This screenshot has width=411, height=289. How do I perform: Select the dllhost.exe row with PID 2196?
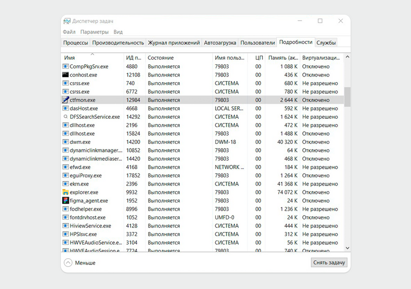pyautogui.click(x=203, y=125)
